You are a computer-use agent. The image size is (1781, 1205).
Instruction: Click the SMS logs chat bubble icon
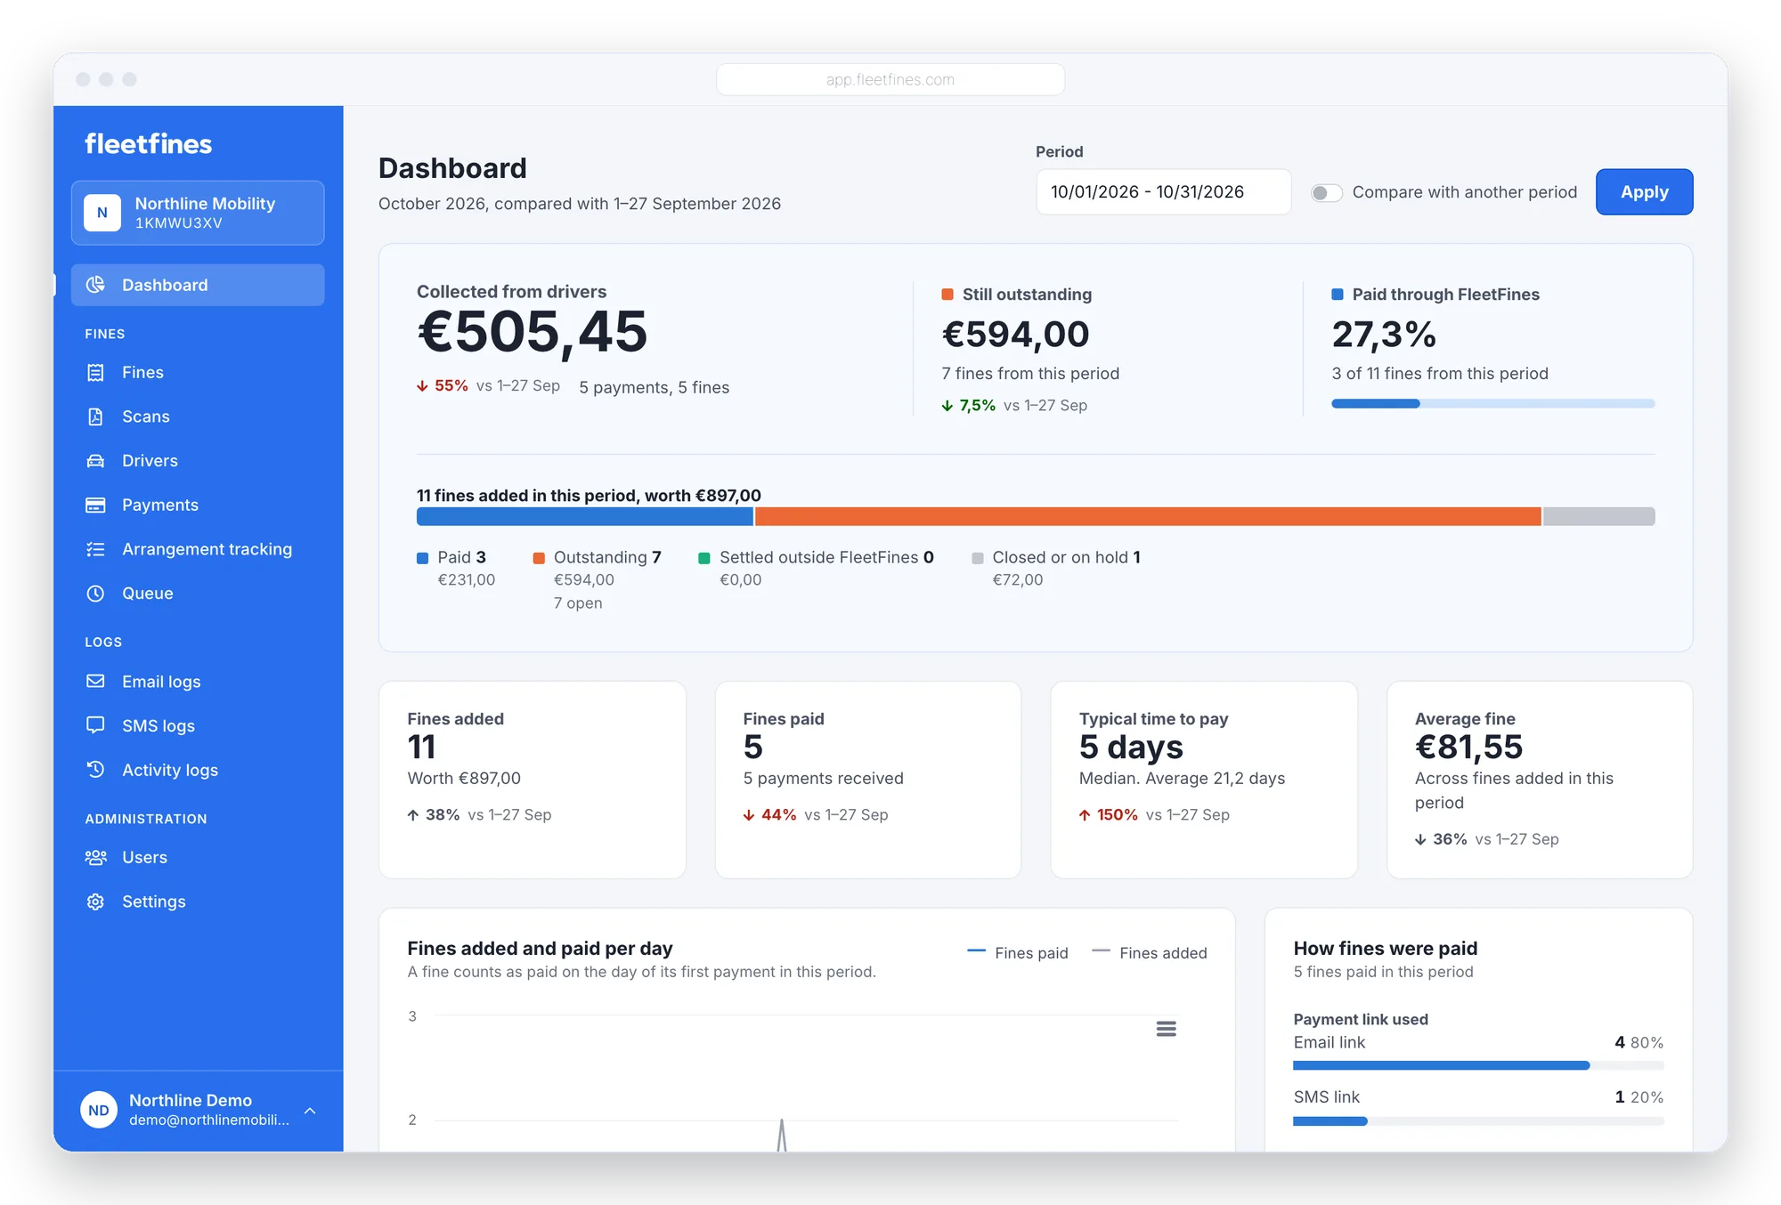(95, 725)
